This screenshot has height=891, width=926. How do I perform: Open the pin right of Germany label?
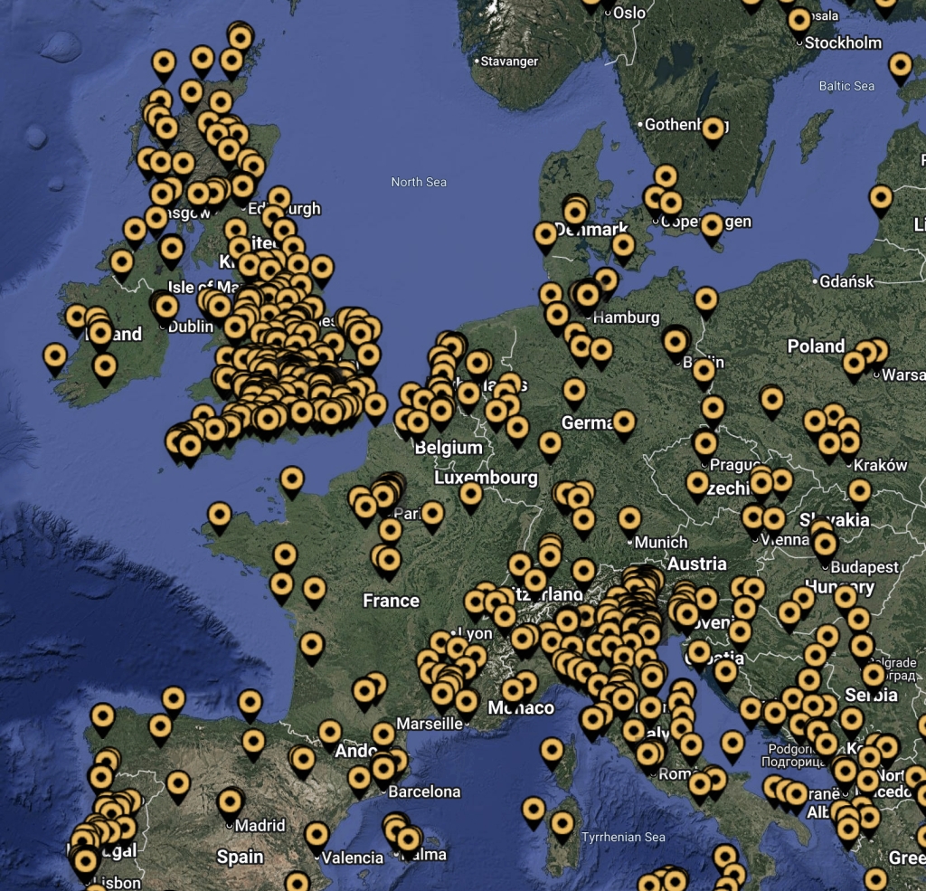tap(624, 425)
